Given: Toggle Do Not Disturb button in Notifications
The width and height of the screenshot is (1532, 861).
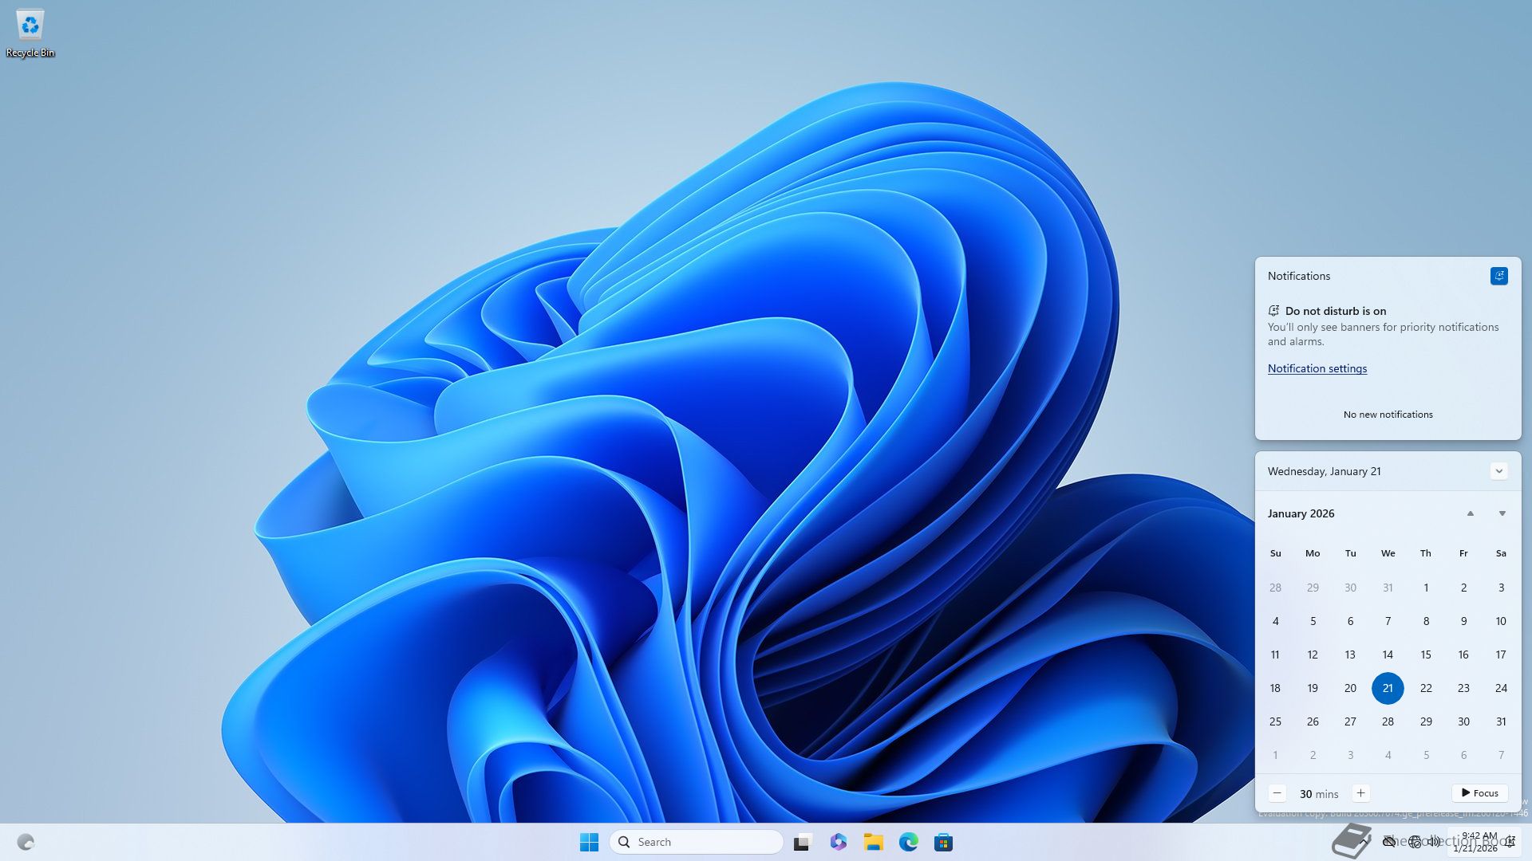Looking at the screenshot, I should pyautogui.click(x=1498, y=276).
